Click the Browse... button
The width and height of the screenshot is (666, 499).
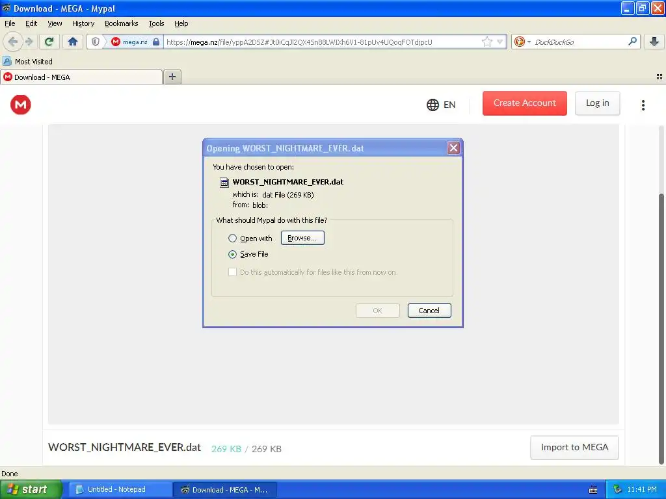pos(302,238)
